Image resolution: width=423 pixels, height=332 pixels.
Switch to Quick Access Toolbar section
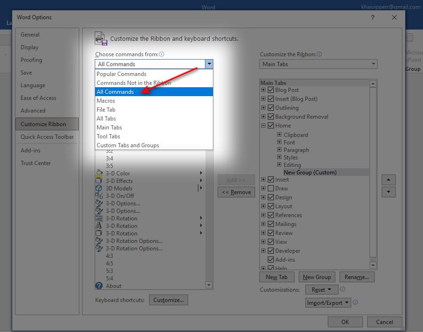47,137
